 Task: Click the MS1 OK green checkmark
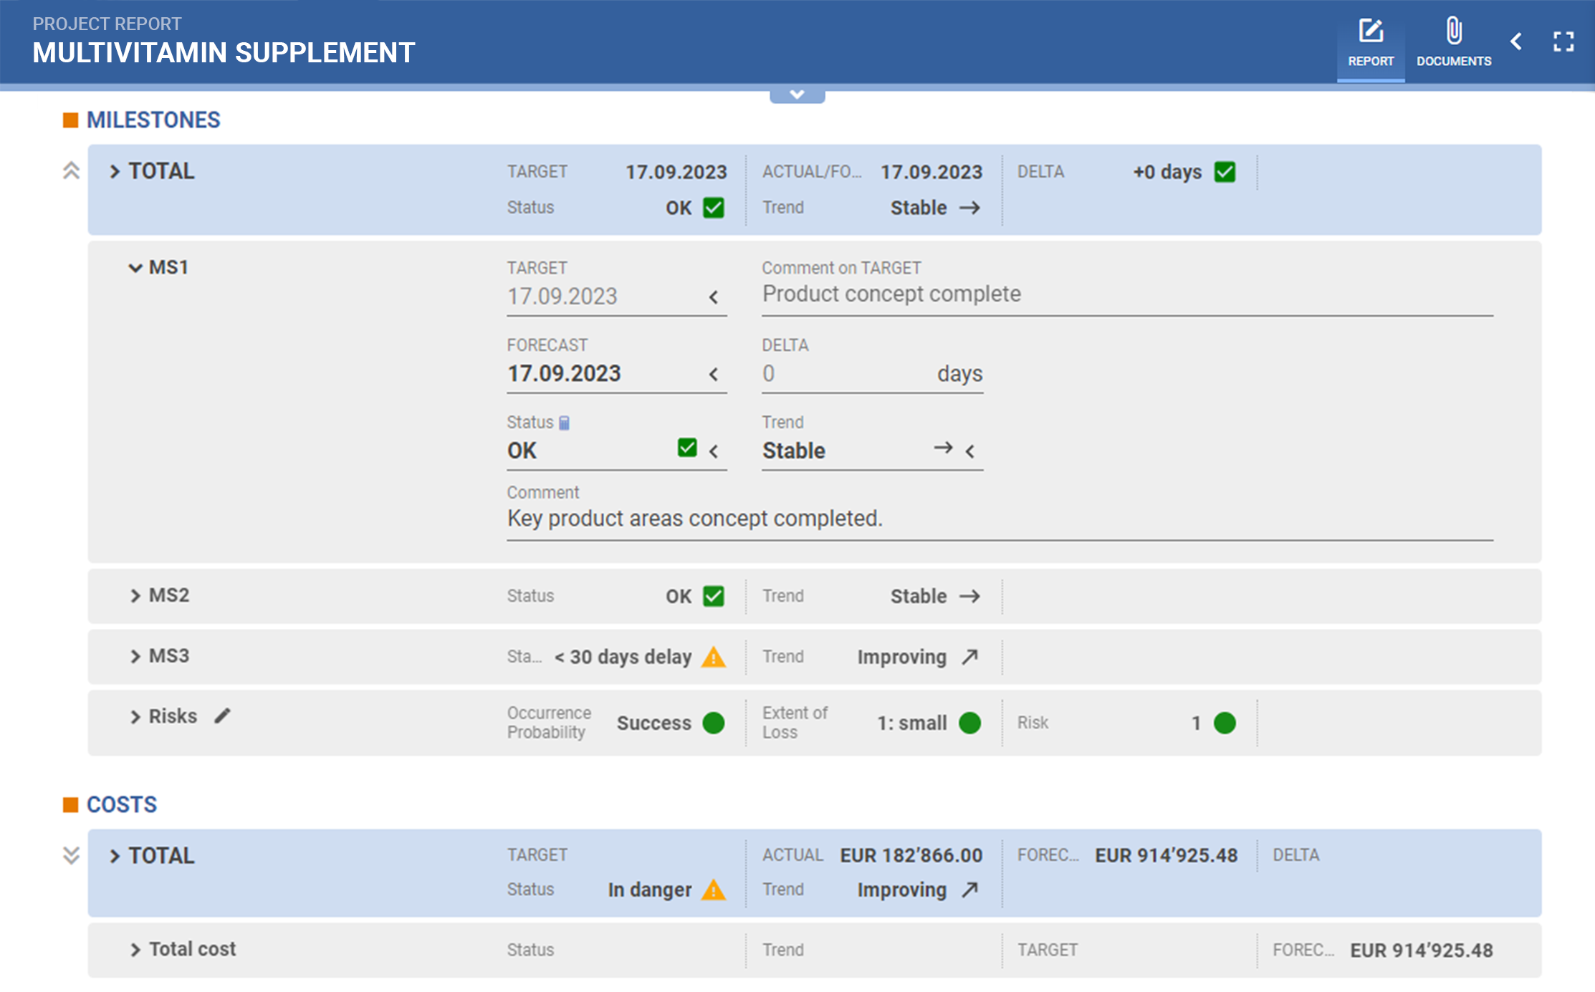(687, 448)
